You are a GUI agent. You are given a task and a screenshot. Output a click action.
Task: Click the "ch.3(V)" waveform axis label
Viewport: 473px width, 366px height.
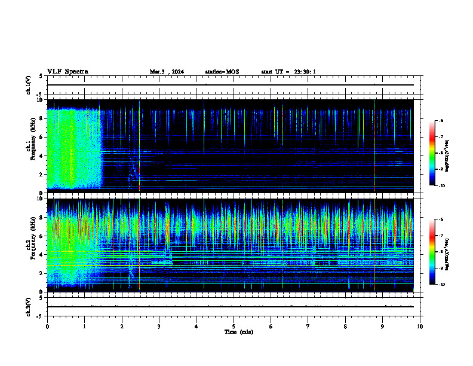click(x=28, y=307)
